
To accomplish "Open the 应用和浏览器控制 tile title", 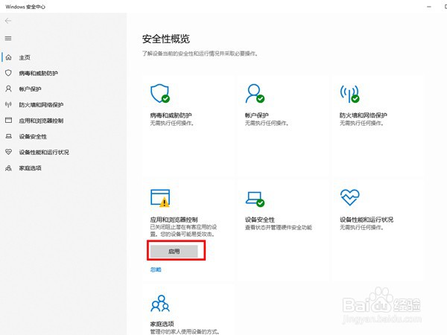I will pyautogui.click(x=174, y=220).
